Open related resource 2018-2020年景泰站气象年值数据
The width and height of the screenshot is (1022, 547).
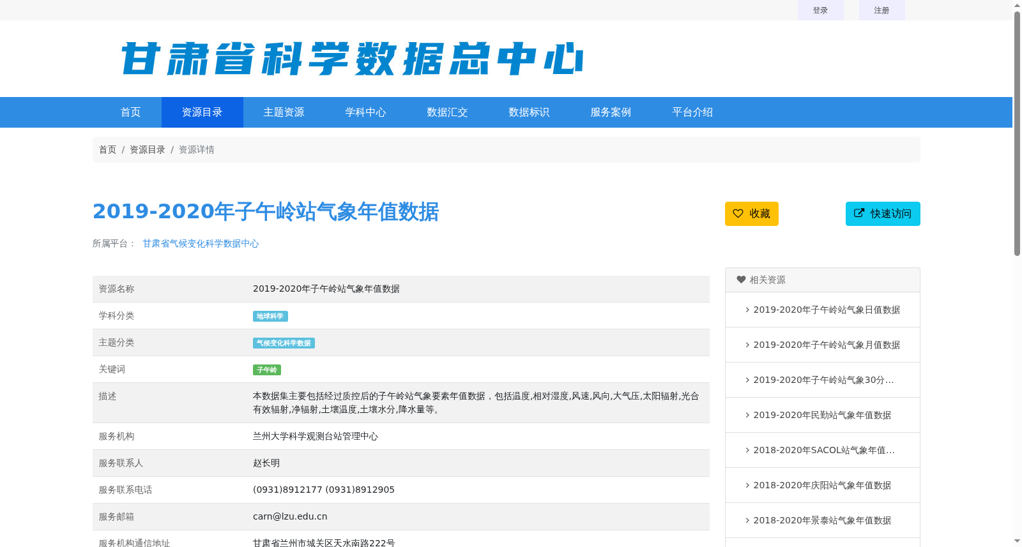tap(822, 520)
